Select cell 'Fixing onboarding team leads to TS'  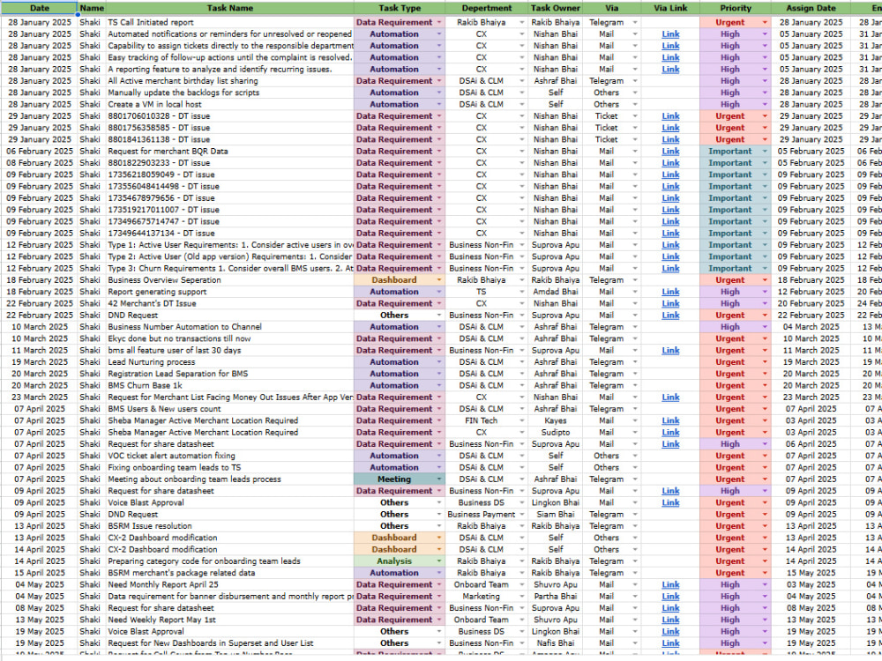click(229, 467)
